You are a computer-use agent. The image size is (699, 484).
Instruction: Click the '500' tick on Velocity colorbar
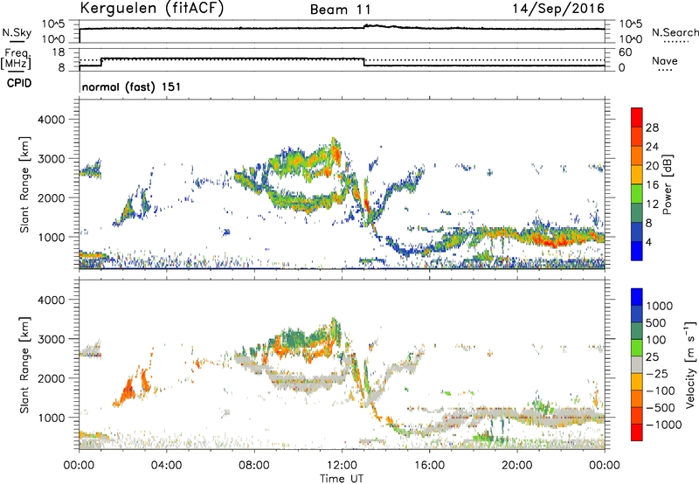654,323
